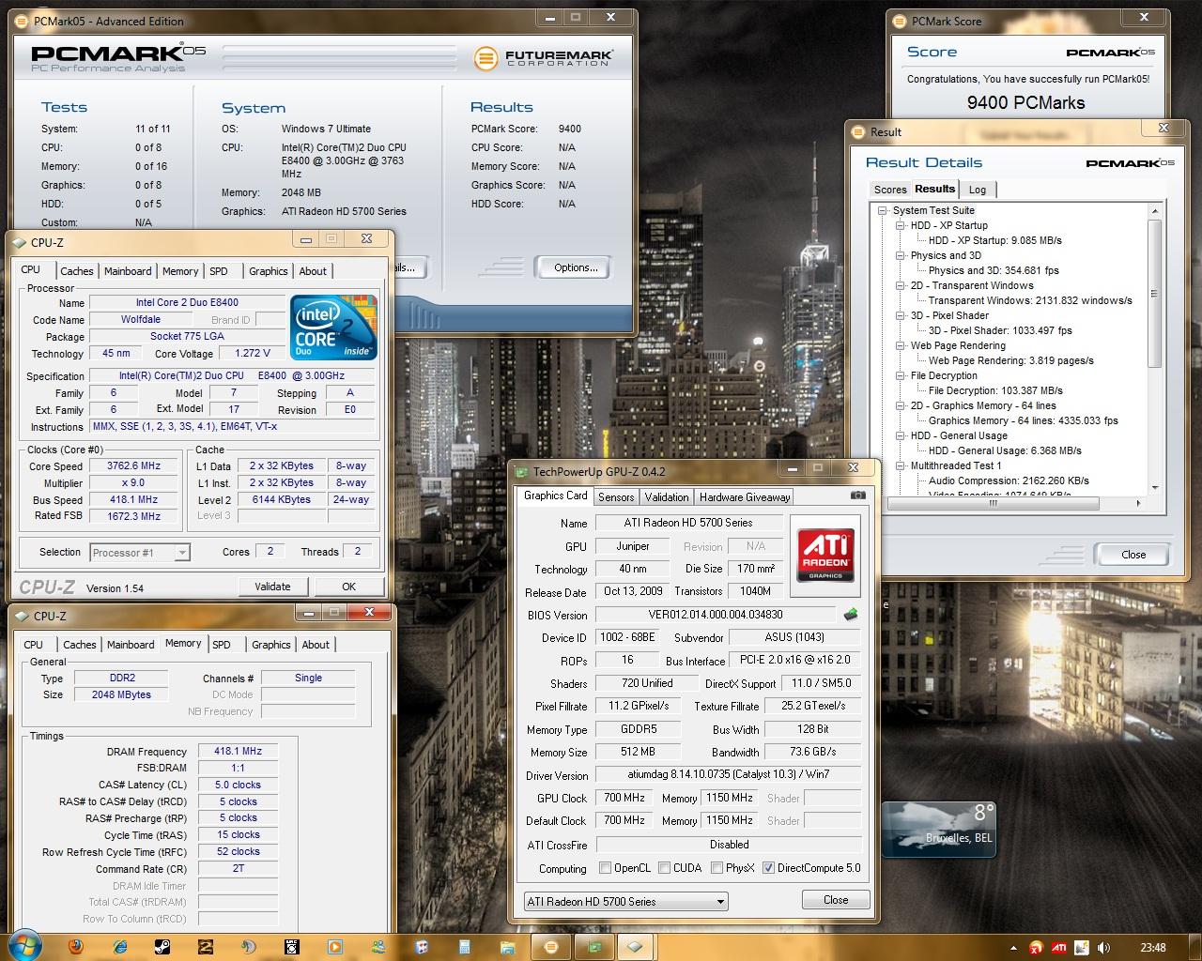Open the Bruxelles weather gadget
The width and height of the screenshot is (1202, 961).
click(x=939, y=830)
